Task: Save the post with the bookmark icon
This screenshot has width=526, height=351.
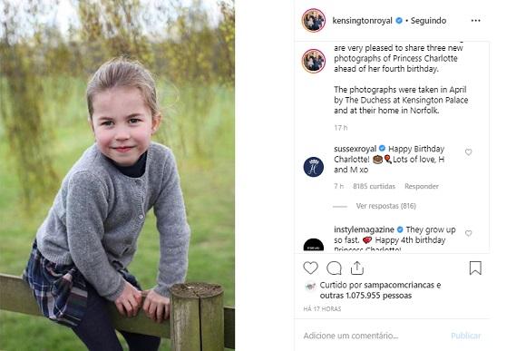Action: 475,268
